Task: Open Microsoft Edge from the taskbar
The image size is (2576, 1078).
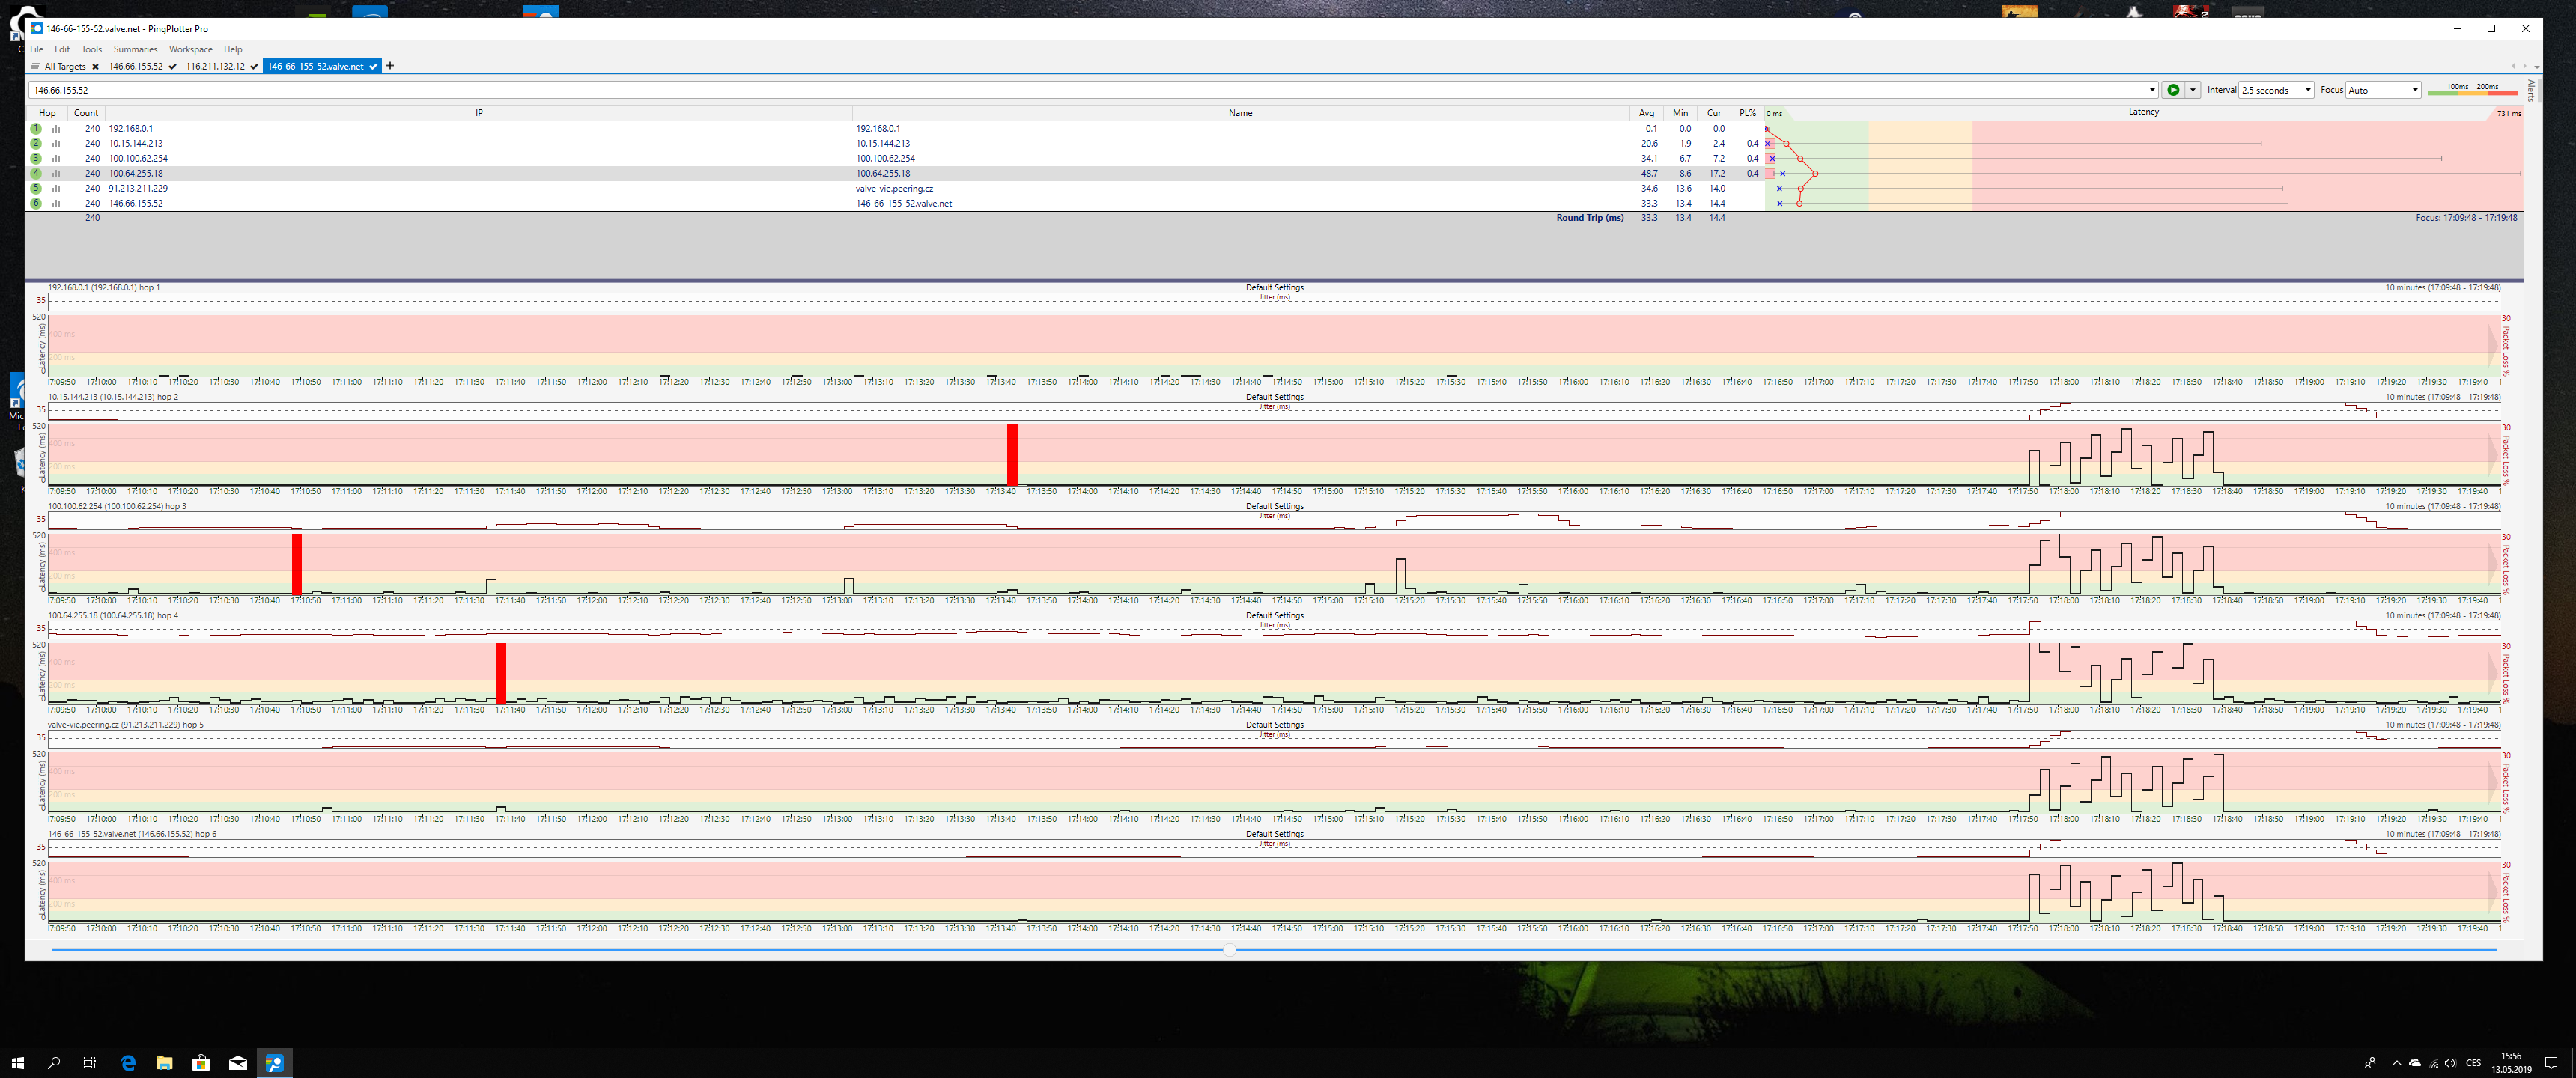Action: point(128,1062)
